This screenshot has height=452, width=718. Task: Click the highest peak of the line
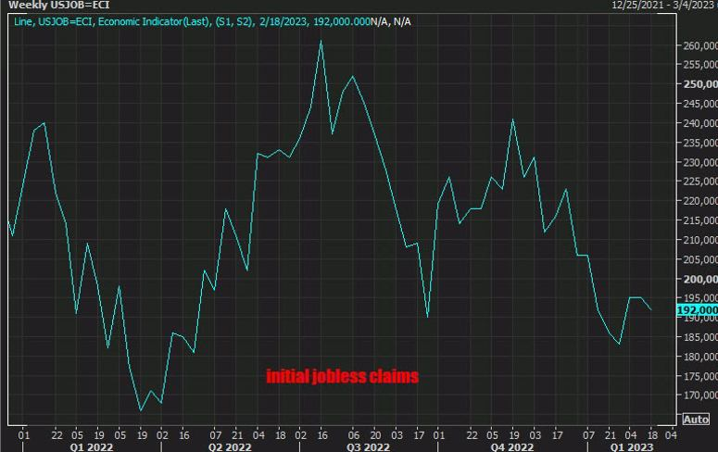click(x=321, y=41)
